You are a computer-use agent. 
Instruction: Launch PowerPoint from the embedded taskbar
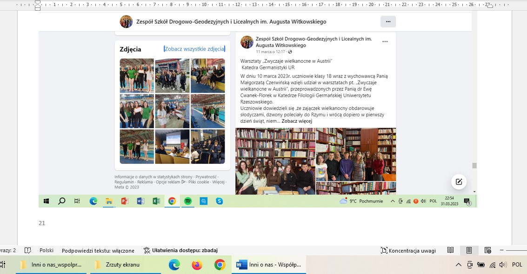pyautogui.click(x=125, y=201)
